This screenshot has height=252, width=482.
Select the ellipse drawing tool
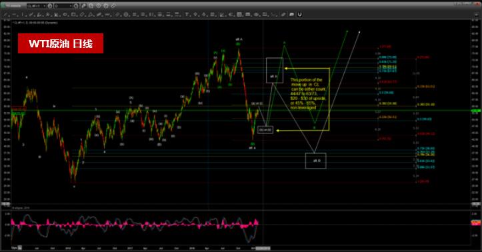point(65,15)
